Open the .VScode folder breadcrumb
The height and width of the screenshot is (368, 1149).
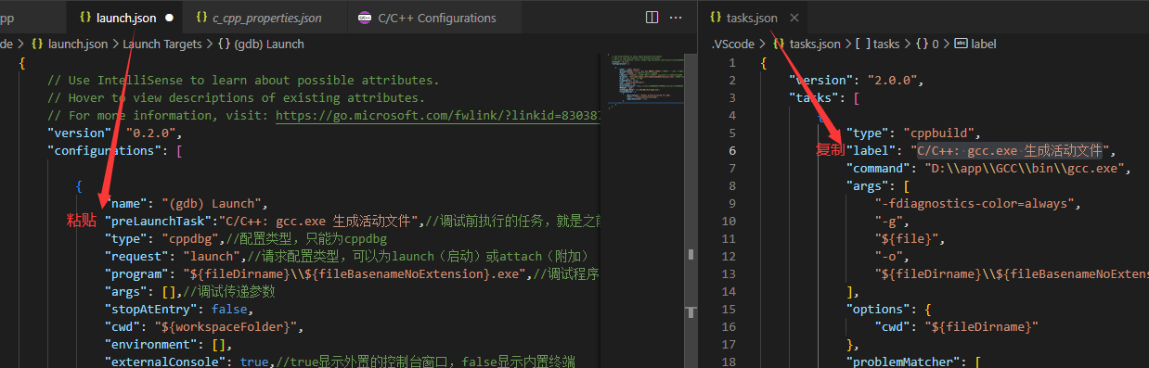[734, 44]
